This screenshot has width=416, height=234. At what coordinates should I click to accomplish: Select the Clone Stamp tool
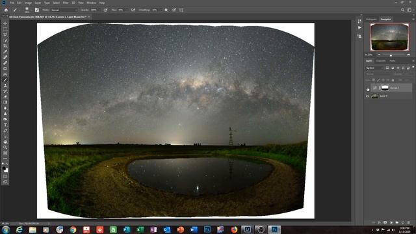pos(5,85)
